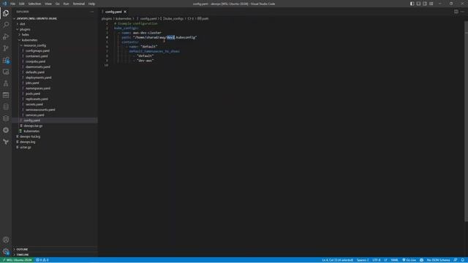Open serviceaccounts.yaml in the explorer
The image size is (468, 263).
[x=40, y=110]
